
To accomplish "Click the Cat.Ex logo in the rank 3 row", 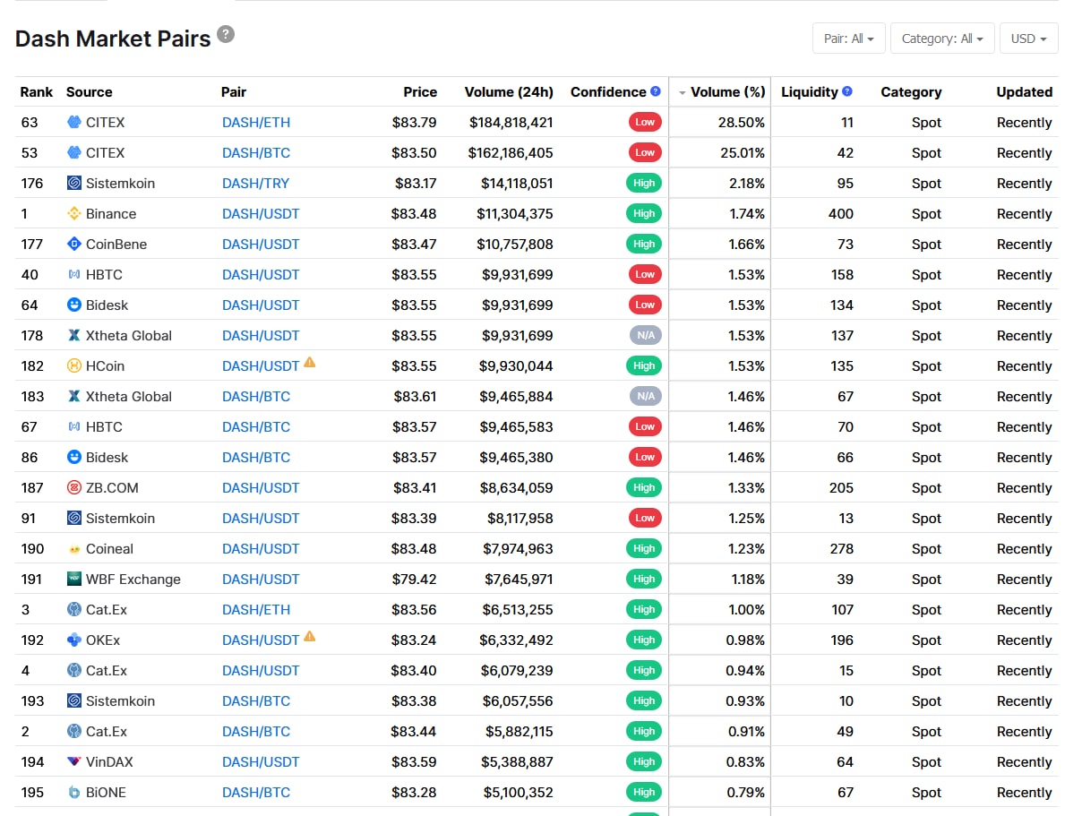I will point(74,609).
